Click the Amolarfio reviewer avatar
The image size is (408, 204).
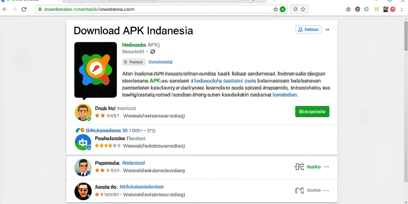click(x=83, y=191)
